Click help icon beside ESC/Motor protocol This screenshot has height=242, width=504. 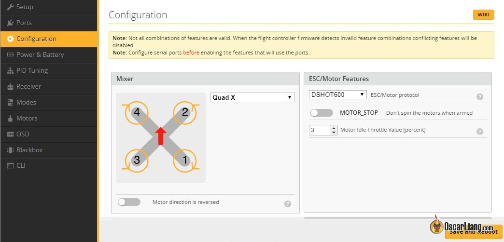click(479, 97)
